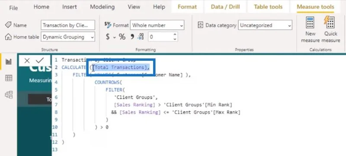Click 'Client Groups'[Min Rank] in formula
Screen dimensions: 346x156
(x=198, y=105)
